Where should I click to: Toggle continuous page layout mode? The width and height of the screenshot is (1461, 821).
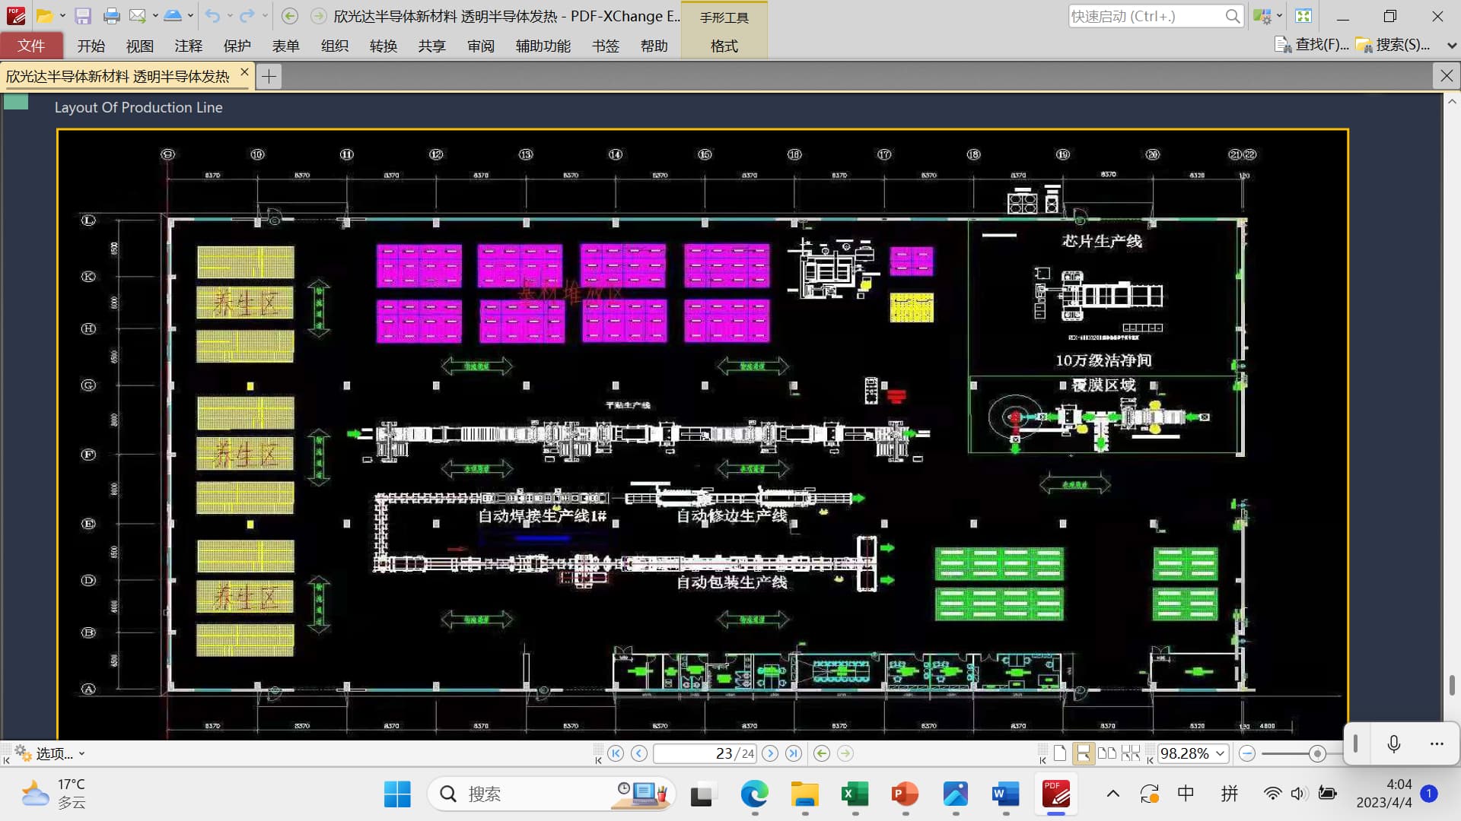pos(1083,753)
